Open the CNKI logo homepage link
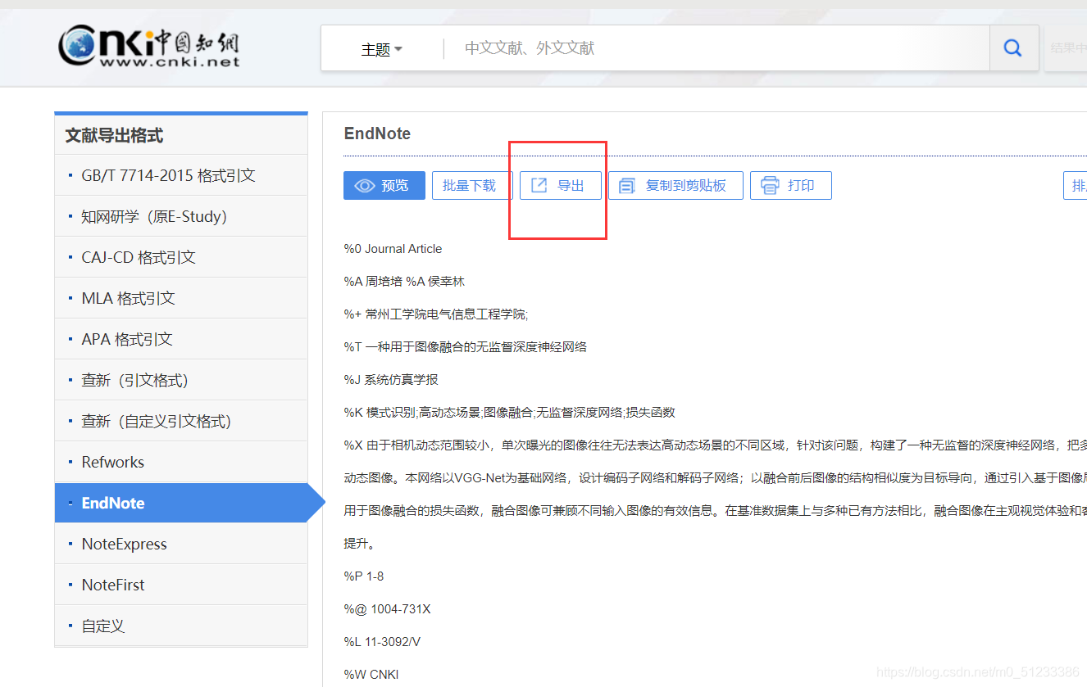 click(x=148, y=46)
